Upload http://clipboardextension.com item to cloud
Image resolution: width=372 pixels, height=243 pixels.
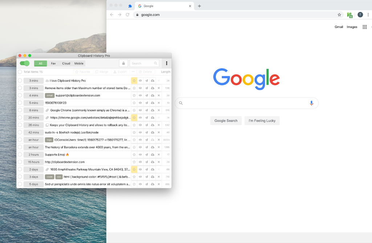click(x=153, y=162)
